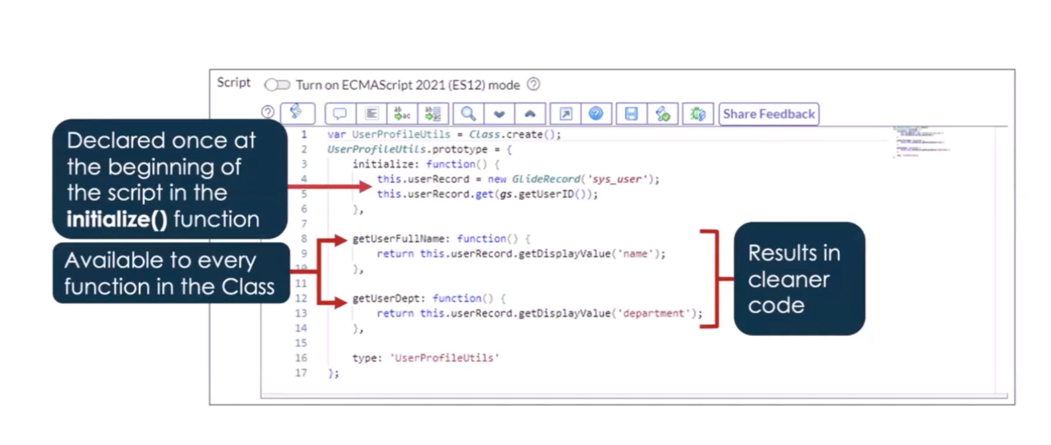The height and width of the screenshot is (445, 1051).
Task: Format code with the align icon
Action: (x=371, y=114)
